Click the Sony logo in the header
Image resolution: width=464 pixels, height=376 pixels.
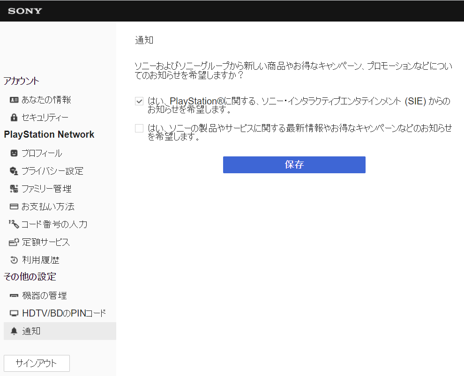(25, 11)
